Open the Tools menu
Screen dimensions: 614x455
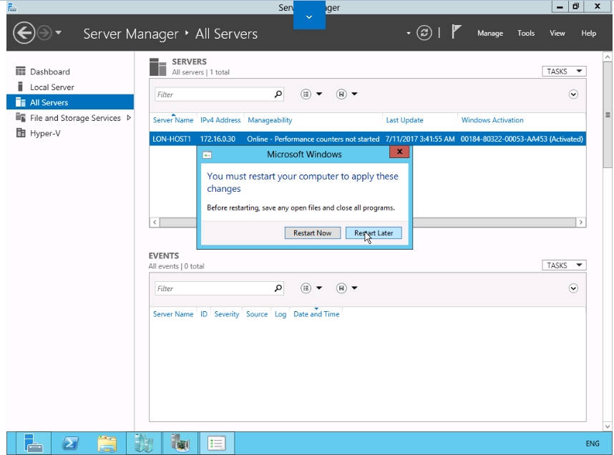[x=526, y=34]
